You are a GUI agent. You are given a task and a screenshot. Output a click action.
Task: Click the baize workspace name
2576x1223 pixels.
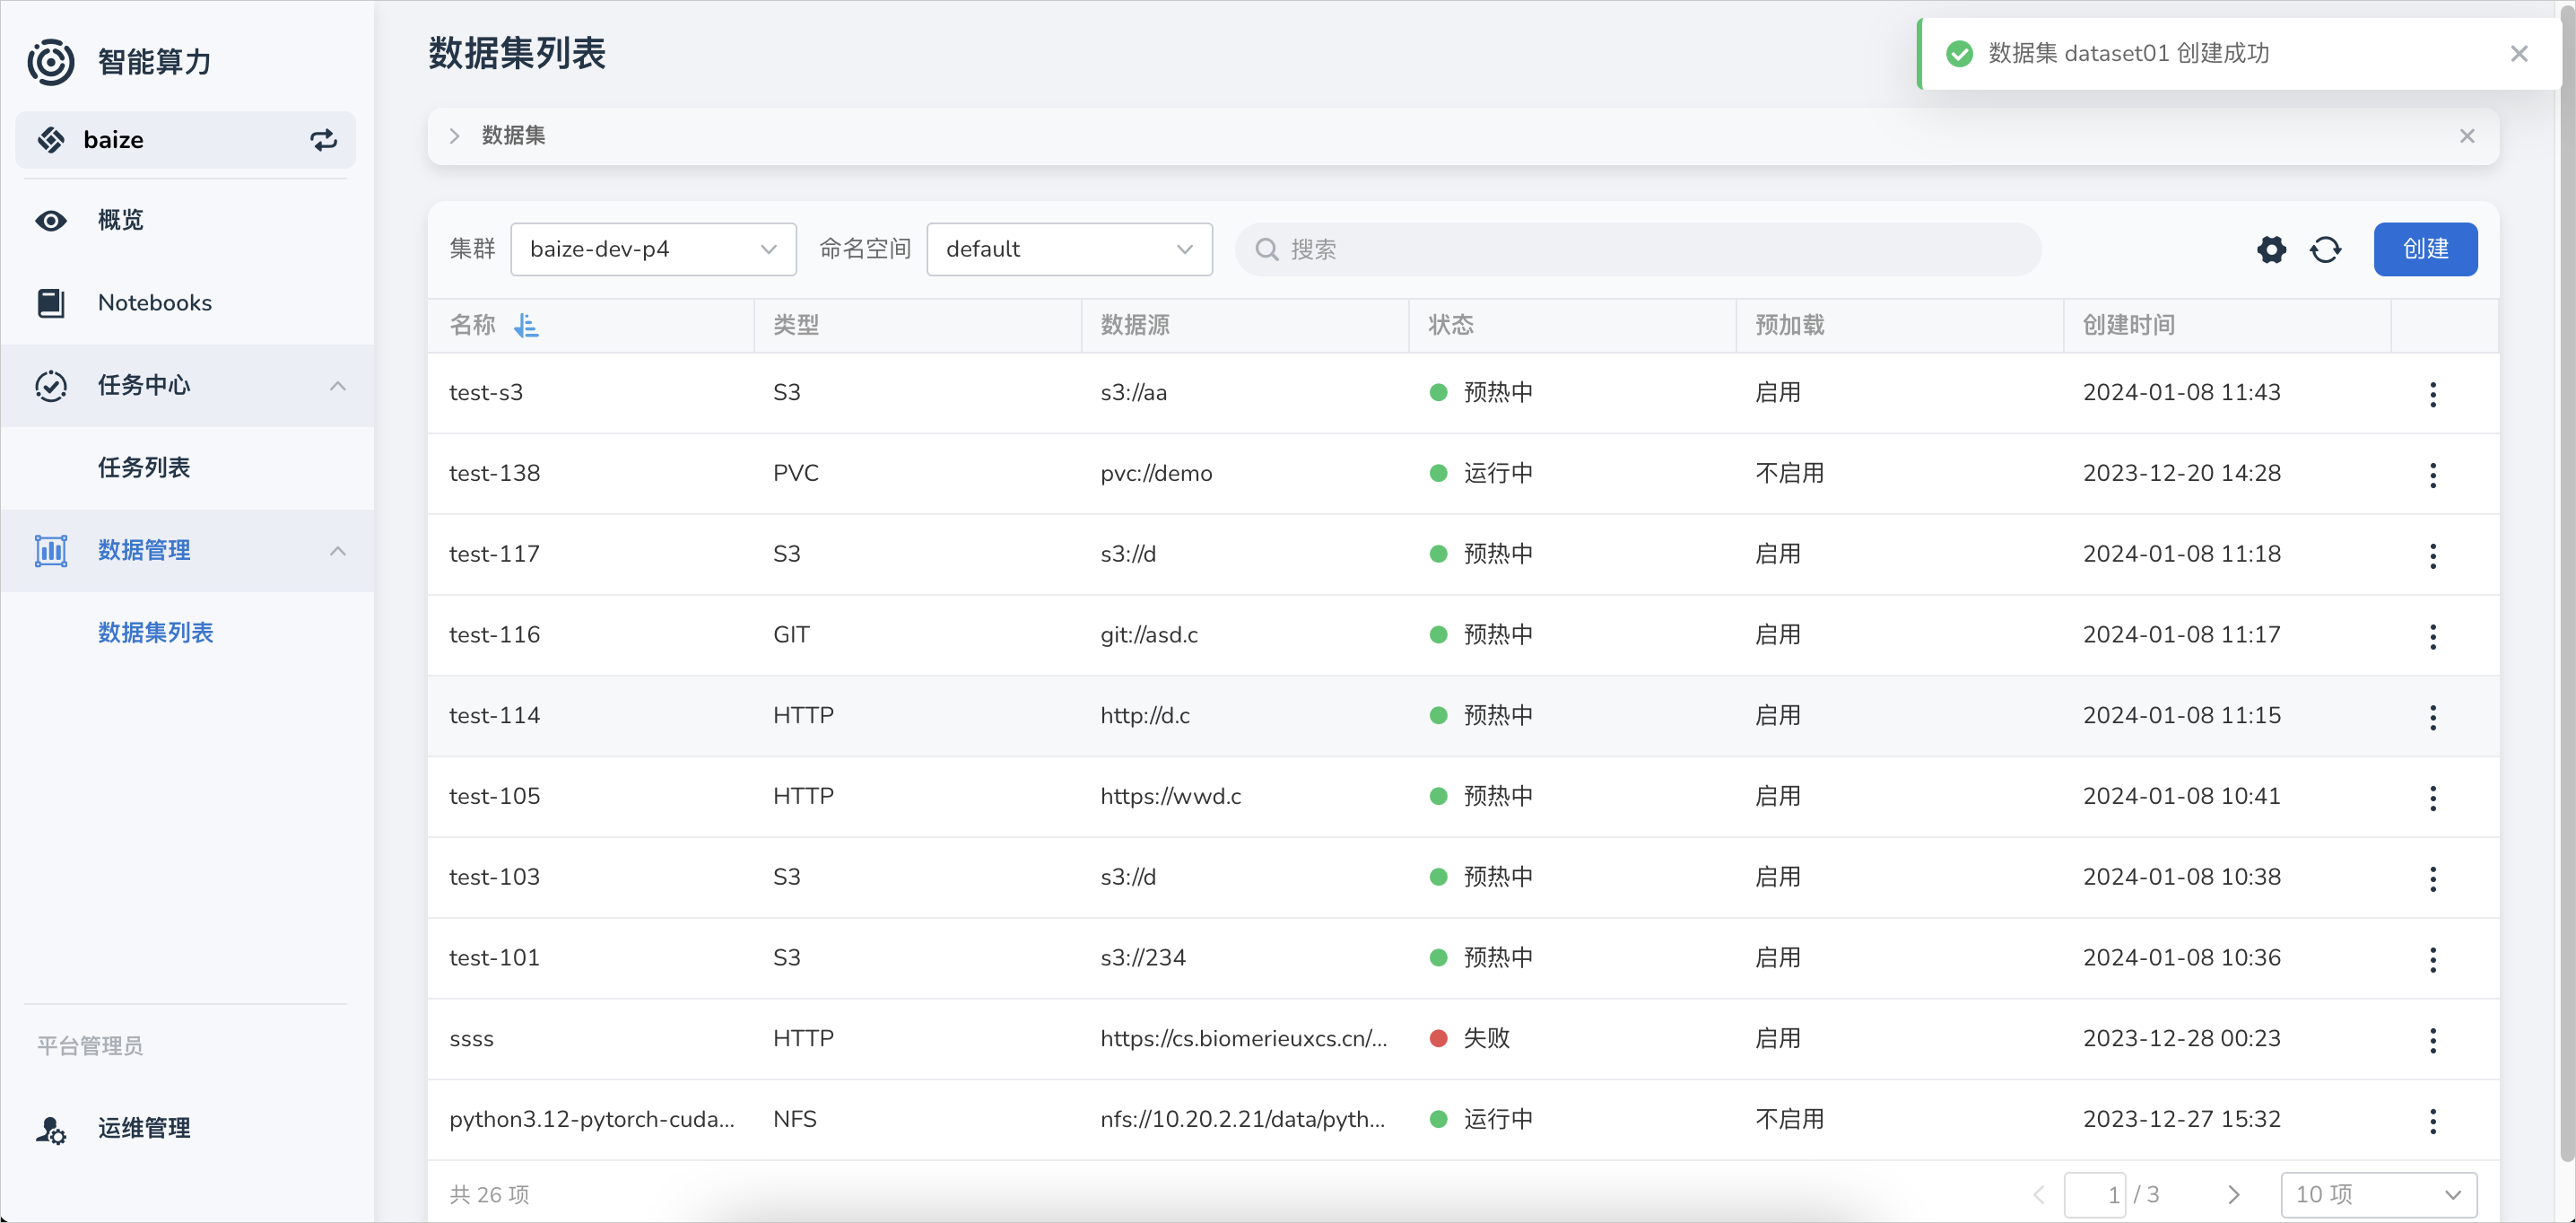pyautogui.click(x=113, y=140)
